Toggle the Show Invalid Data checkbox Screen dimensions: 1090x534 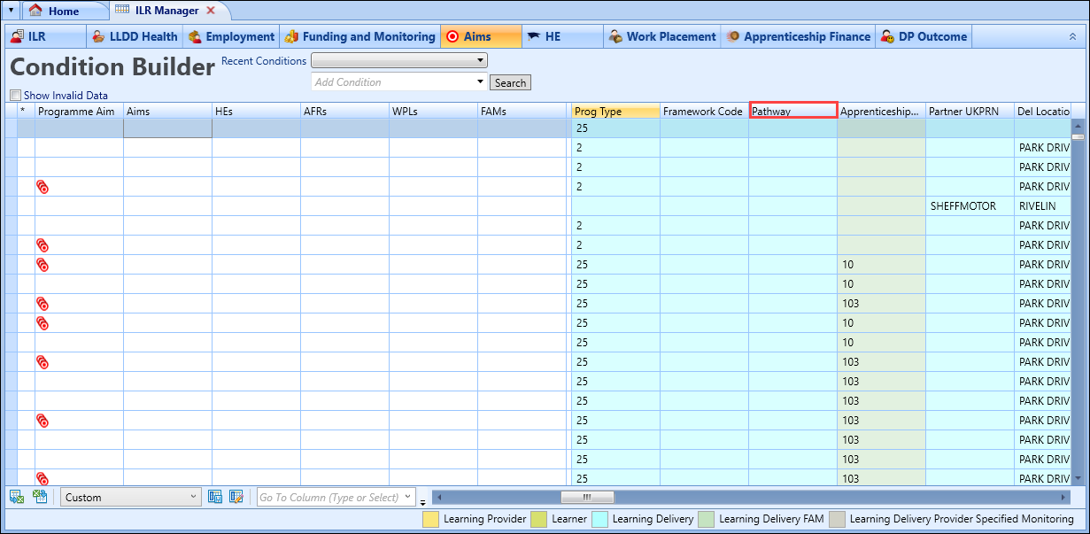[15, 95]
